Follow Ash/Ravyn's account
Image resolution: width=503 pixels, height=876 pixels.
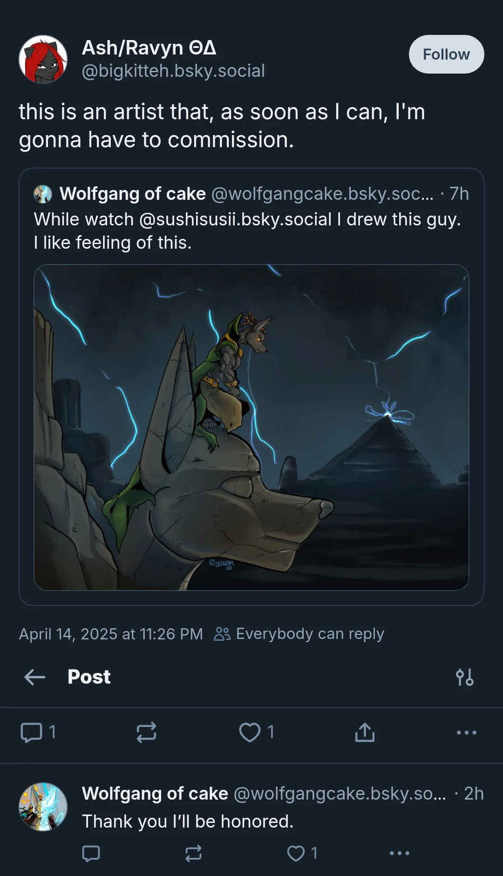coord(446,54)
